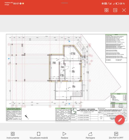Viewport: 129px width, 140px height.
Task: Tap the Partajare share icon
Action: [x=90, y=135]
